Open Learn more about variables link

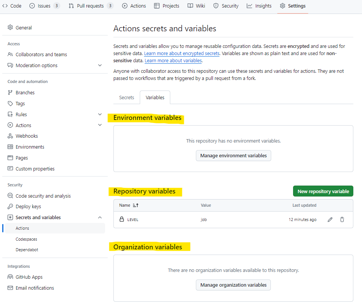[x=173, y=61]
